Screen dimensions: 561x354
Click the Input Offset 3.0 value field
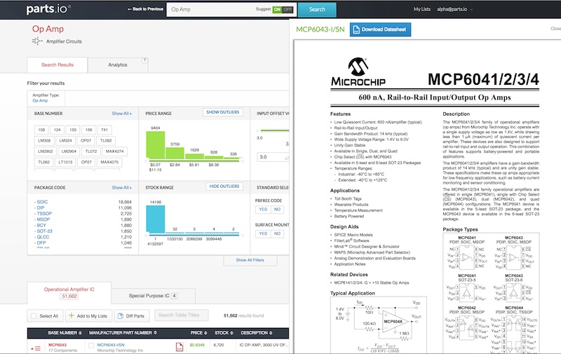pos(273,157)
